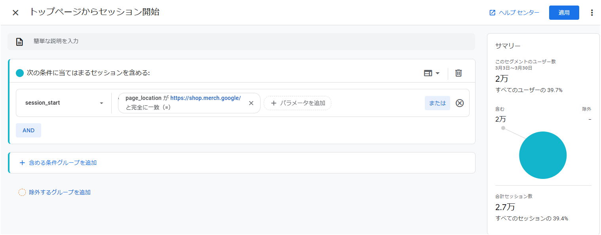Image resolution: width=601 pixels, height=235 pixels.
Task: Click 含める条件グループを追加
Action: click(63, 162)
